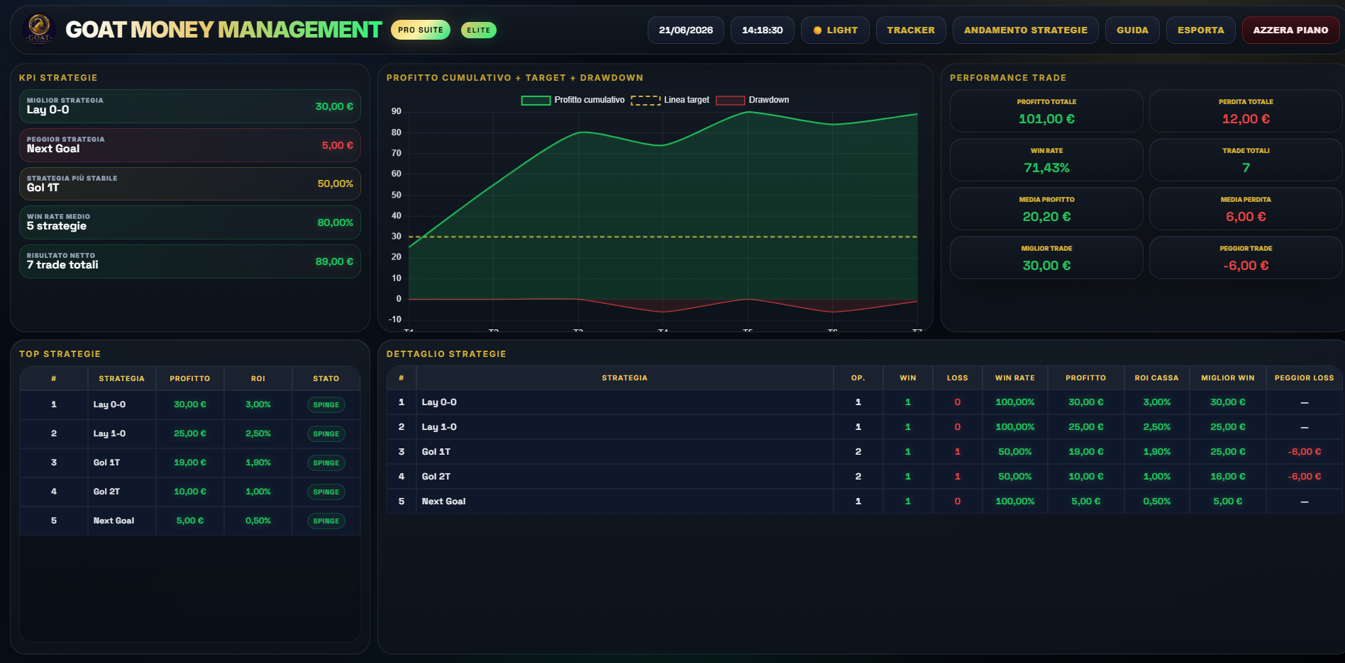Screen dimensions: 1345x663
Task: Sort Dettaglio Strategie by ROI CASSA
Action: (1156, 378)
